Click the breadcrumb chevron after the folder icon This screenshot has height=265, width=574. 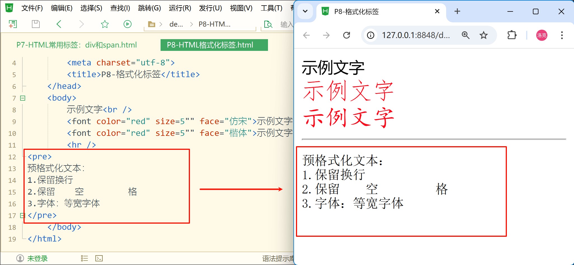[x=161, y=24]
